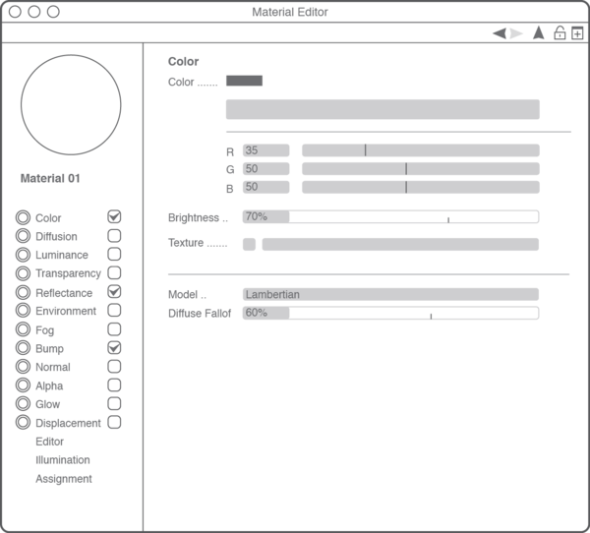This screenshot has width=590, height=533.
Task: Click the circle icon beside Displacement
Action: tap(23, 423)
